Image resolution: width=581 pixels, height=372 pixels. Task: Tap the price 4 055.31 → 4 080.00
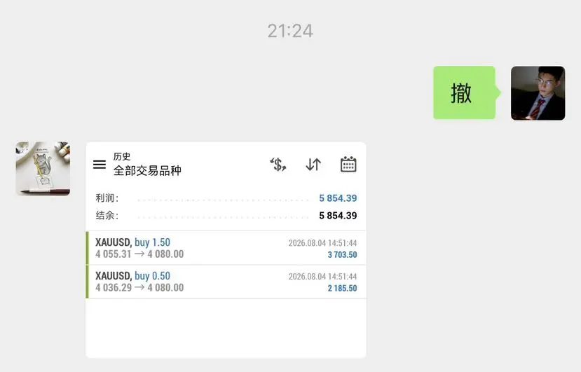point(139,254)
